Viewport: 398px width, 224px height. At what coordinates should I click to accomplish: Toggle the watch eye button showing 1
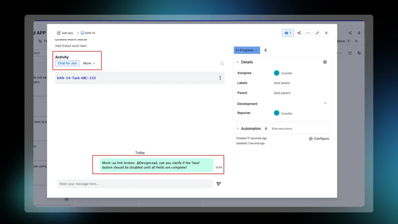coord(288,33)
